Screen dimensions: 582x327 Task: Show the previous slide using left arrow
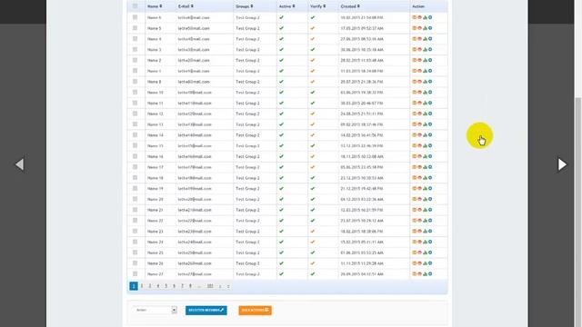pyautogui.click(x=20, y=164)
